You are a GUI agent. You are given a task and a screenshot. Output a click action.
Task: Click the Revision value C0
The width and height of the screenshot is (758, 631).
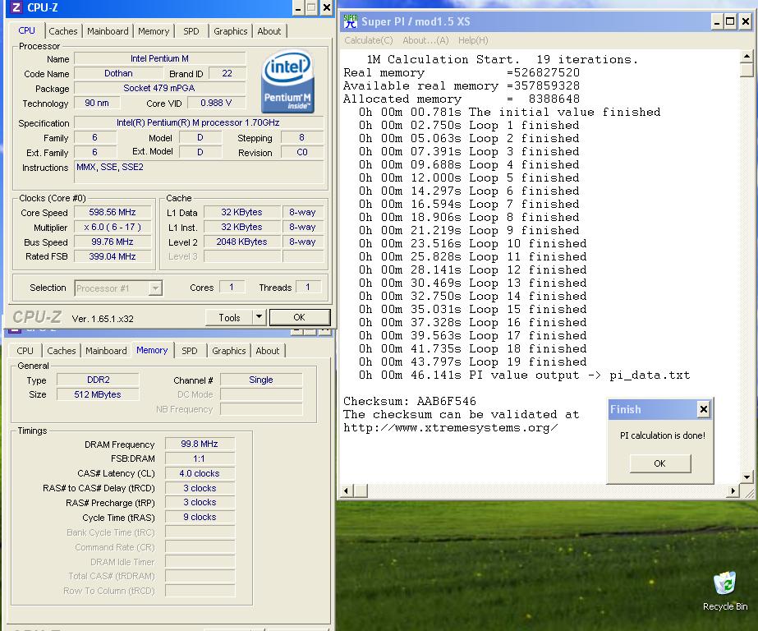302,152
